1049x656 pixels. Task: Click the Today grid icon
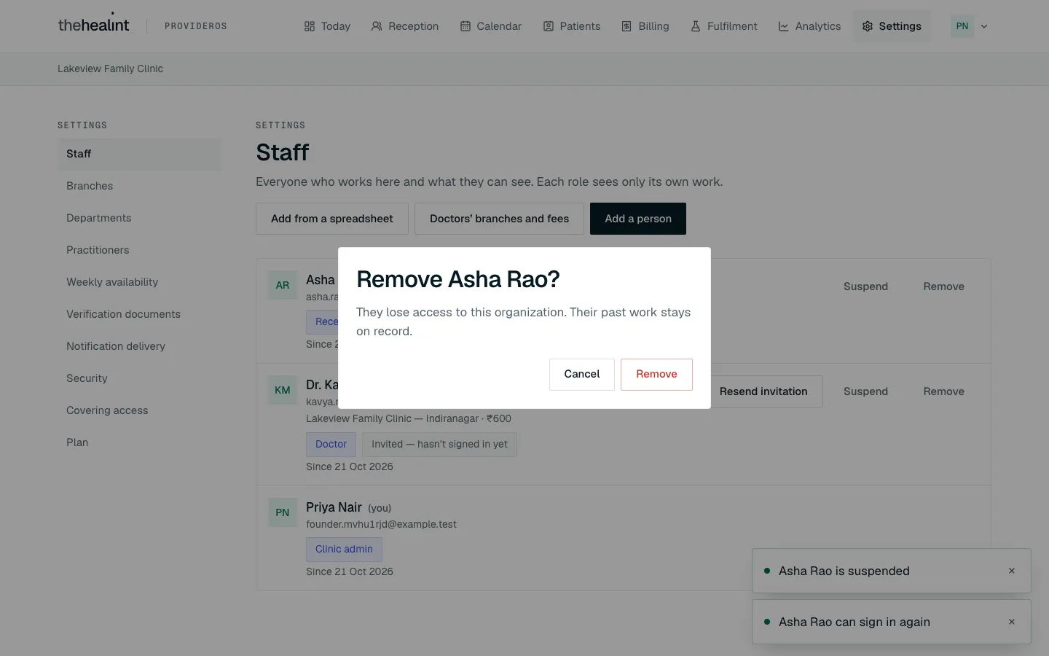pos(310,26)
